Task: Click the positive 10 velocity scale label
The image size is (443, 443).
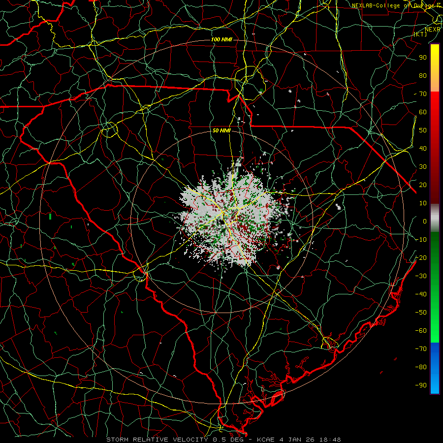Action: [x=423, y=203]
